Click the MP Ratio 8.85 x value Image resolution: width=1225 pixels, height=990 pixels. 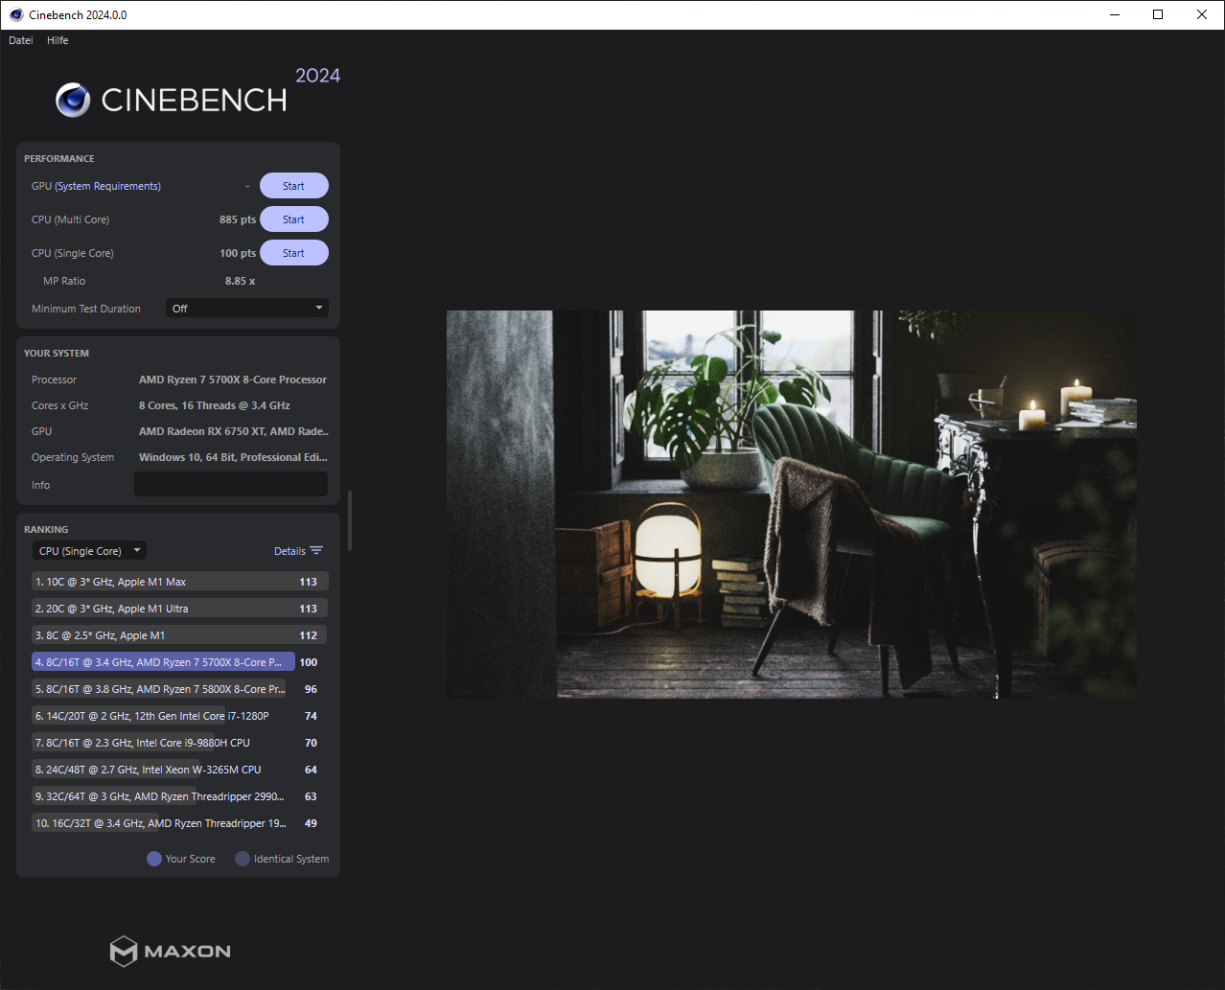tap(241, 281)
